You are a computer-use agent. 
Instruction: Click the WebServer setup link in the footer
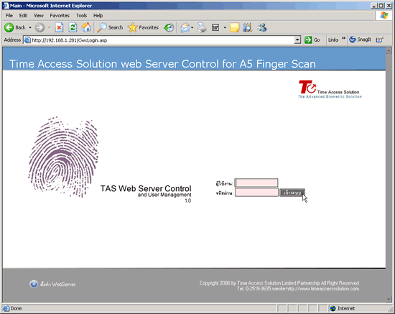(52, 284)
